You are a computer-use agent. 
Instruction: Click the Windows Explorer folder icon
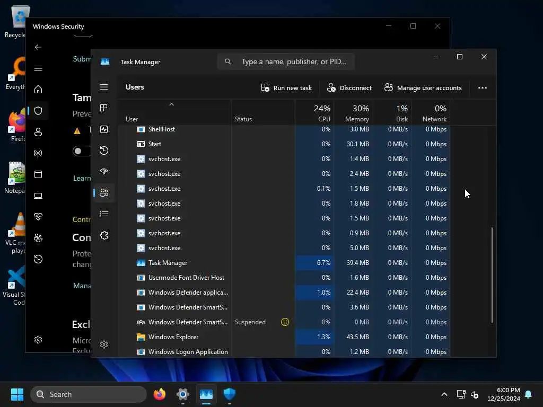point(141,337)
